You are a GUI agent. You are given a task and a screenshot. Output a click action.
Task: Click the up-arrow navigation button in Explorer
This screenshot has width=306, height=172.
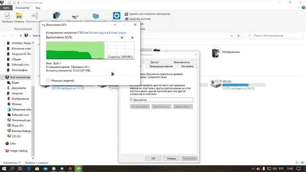(x=21, y=36)
